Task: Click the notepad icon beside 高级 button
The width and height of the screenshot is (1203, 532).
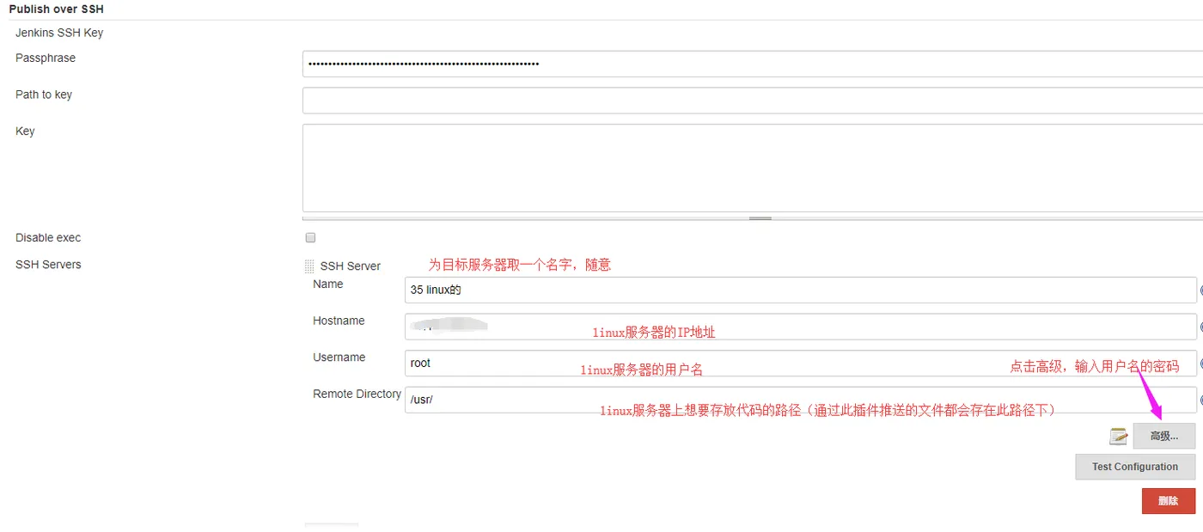Action: pos(1118,436)
